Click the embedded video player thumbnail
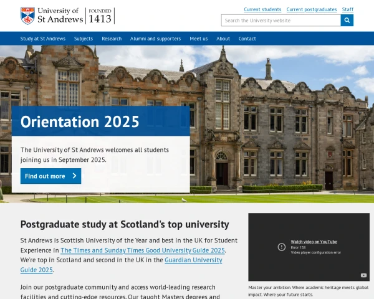Image resolution: width=374 pixels, height=299 pixels. coord(309,247)
